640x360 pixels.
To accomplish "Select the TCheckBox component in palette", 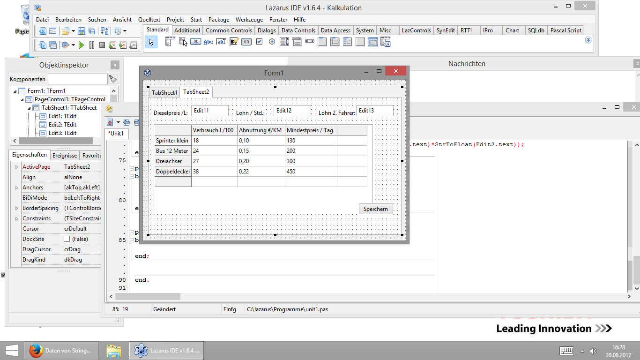I will [259, 42].
